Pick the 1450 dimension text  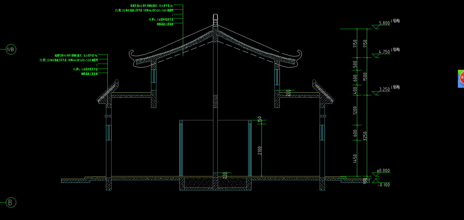pos(355,158)
